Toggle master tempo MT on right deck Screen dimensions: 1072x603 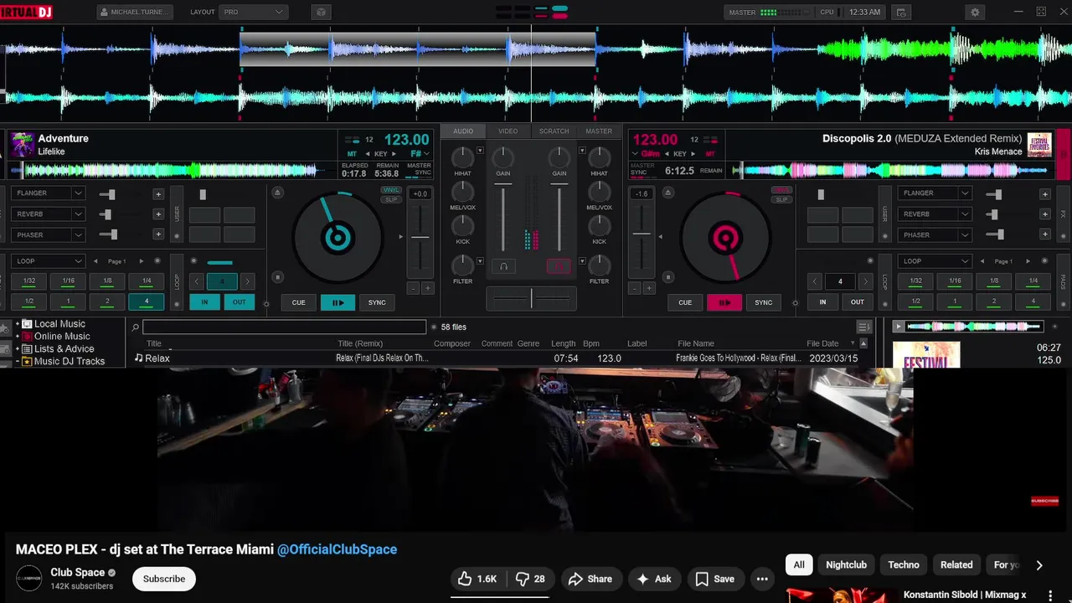(710, 154)
